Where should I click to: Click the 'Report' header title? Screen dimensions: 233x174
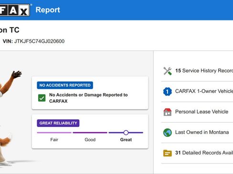pyautogui.click(x=48, y=10)
